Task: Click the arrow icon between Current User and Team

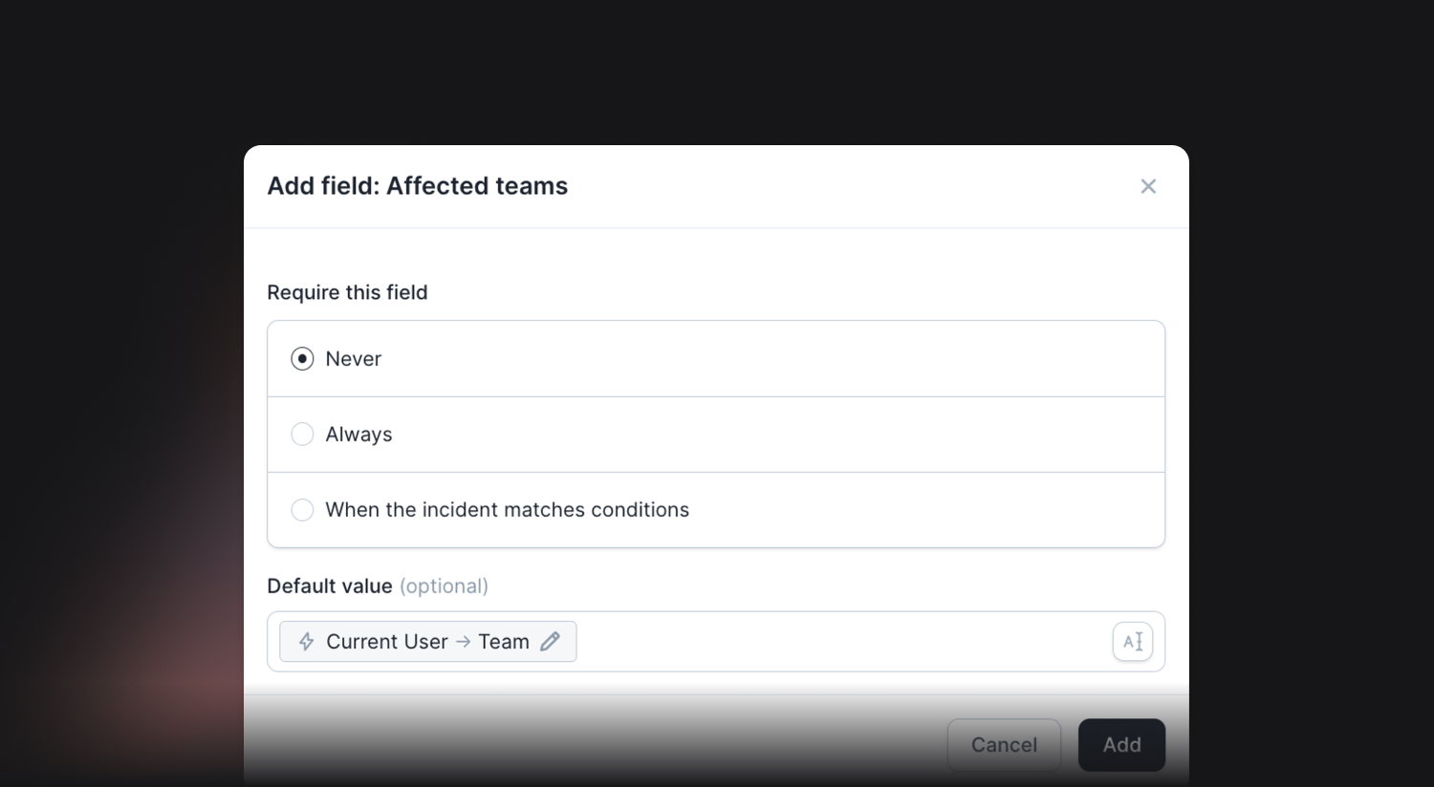Action: pyautogui.click(x=463, y=642)
